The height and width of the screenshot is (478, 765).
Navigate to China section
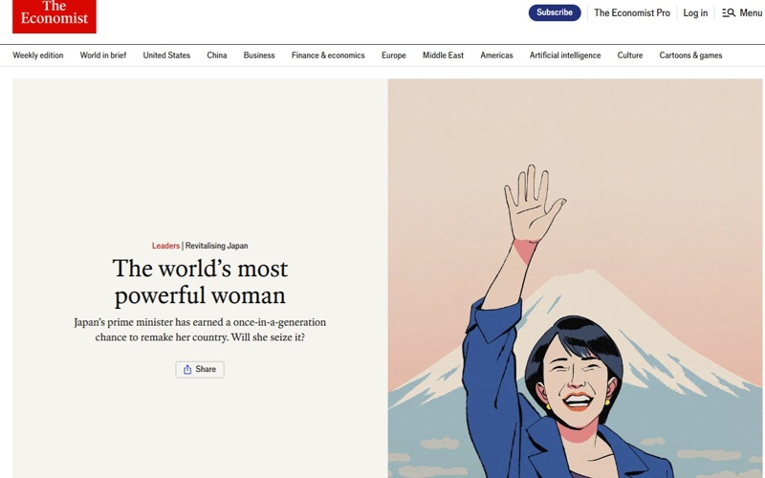pos(217,55)
